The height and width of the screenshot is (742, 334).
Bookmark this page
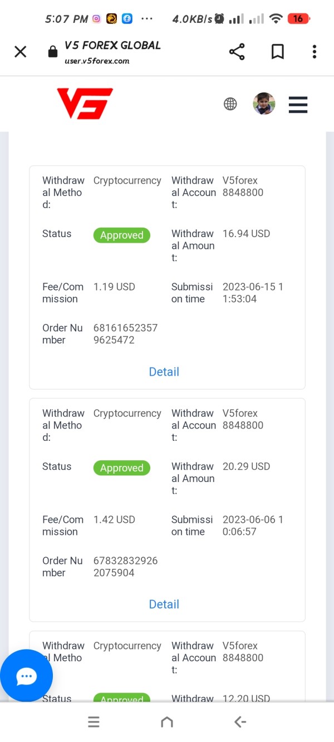(277, 52)
